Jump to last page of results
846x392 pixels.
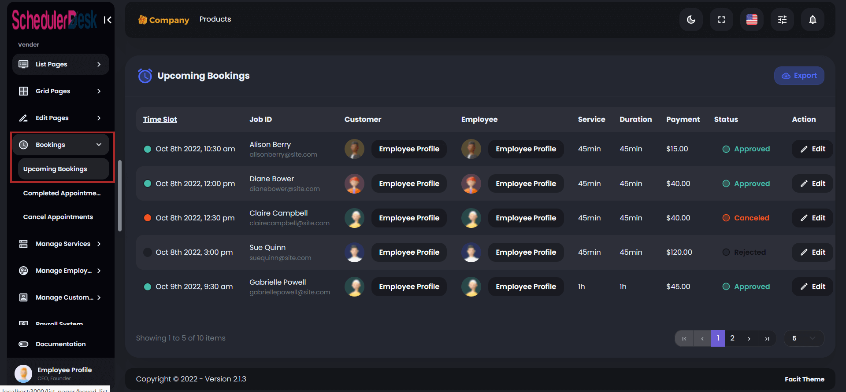point(767,338)
